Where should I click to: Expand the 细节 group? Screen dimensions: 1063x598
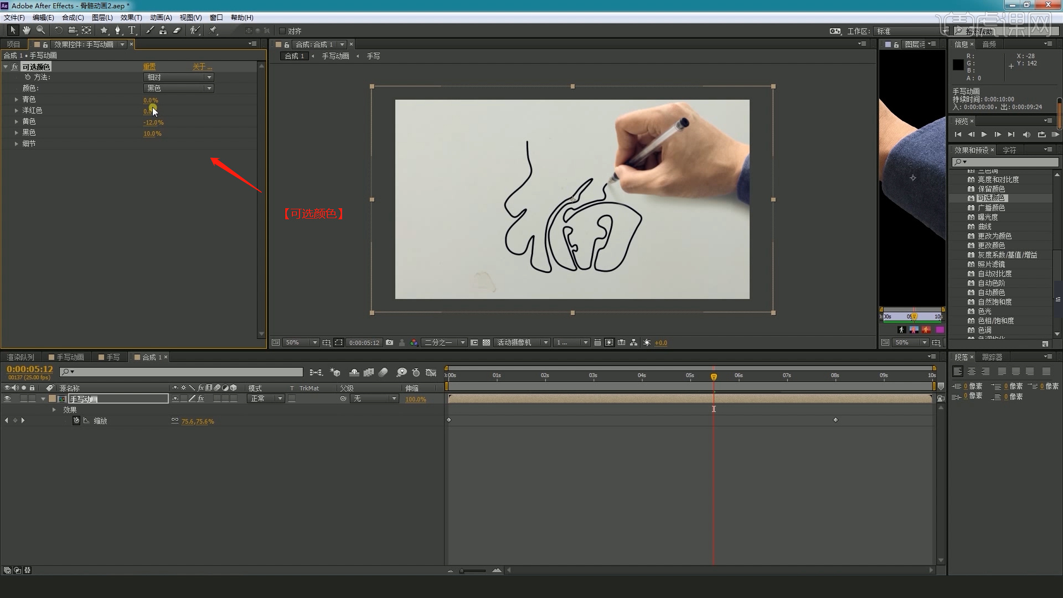click(17, 144)
